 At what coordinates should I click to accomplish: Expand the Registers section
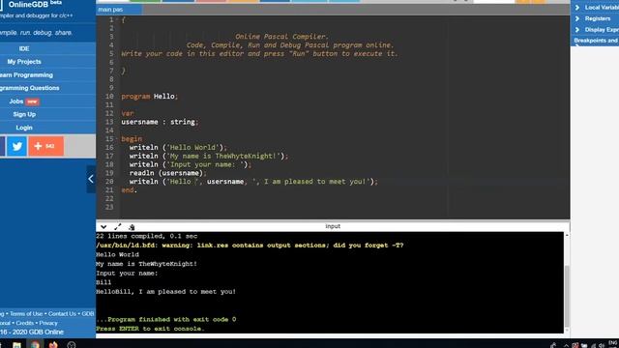[x=595, y=18]
